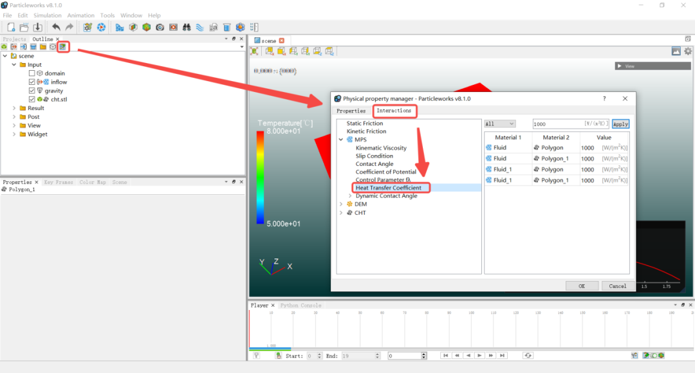This screenshot has height=373, width=695.
Task: Enable the domain checkbox in Input
Action: click(x=32, y=73)
